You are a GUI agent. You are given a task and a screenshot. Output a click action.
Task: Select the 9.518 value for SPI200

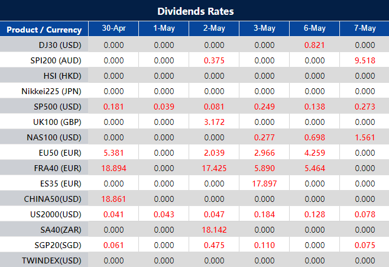tap(364, 60)
